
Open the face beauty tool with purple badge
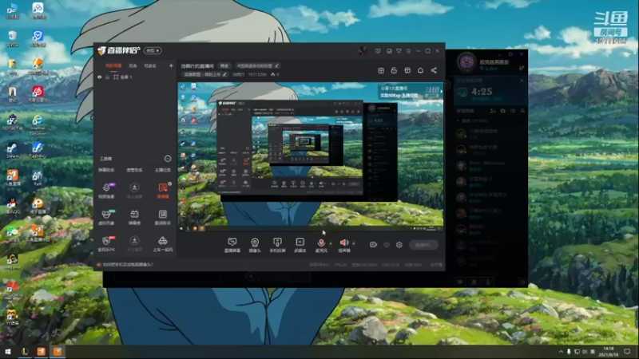[106, 190]
